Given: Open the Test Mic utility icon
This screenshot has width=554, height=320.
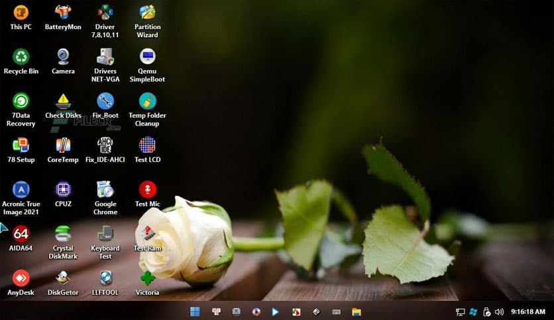Looking at the screenshot, I should (147, 190).
